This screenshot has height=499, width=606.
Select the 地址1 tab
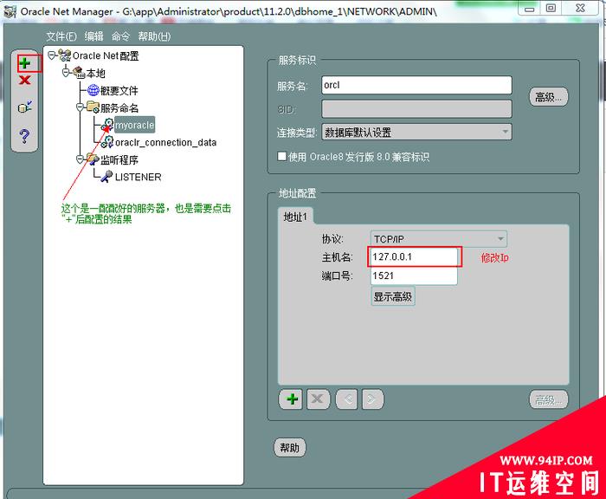coord(295,217)
